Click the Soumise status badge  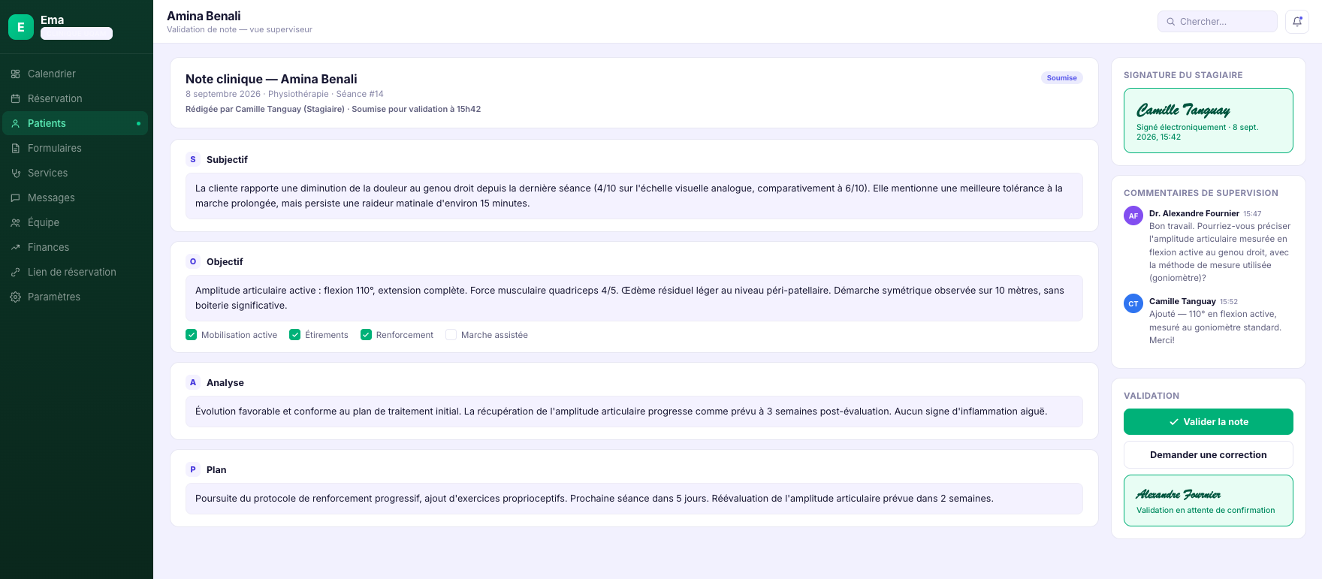[x=1062, y=77]
